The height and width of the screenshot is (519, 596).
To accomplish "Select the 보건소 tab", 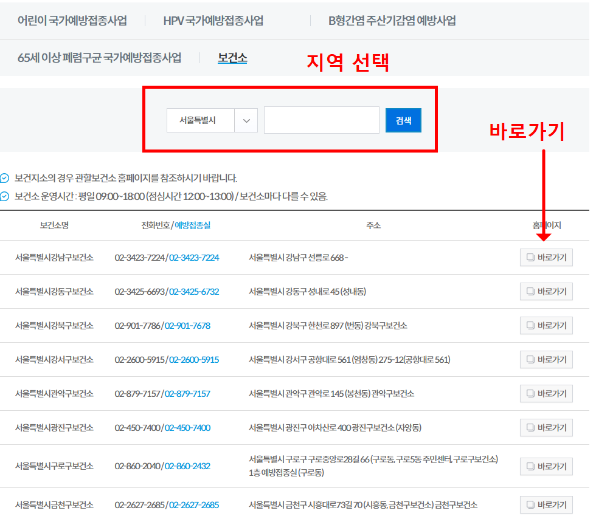I will pos(232,58).
